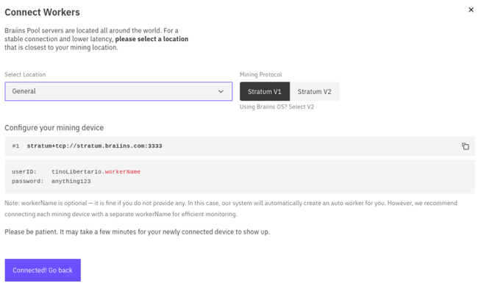Click the chevron arrow in the location selector

221,91
